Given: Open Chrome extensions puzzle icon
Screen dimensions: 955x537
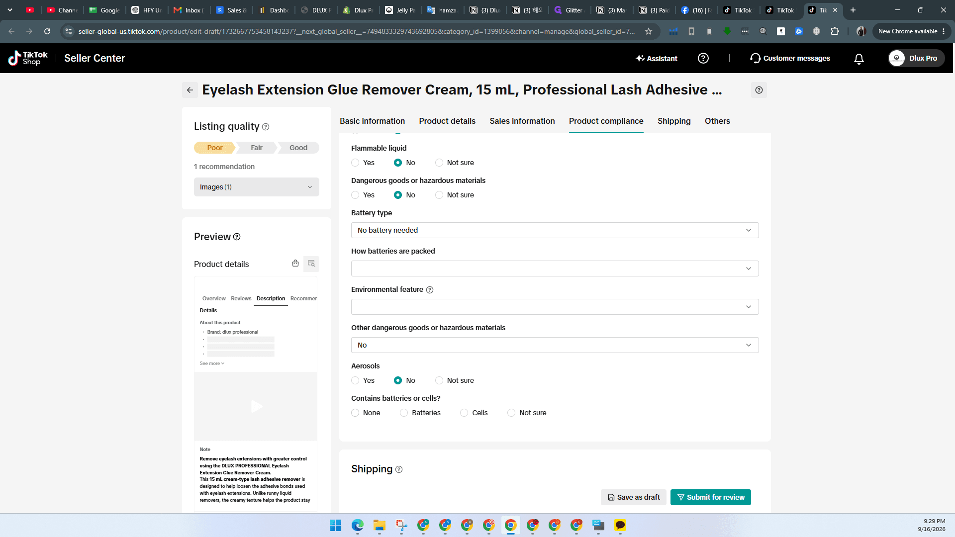Looking at the screenshot, I should [x=835, y=31].
